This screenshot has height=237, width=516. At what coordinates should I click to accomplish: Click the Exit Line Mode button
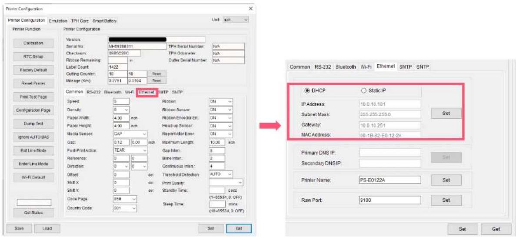33,150
